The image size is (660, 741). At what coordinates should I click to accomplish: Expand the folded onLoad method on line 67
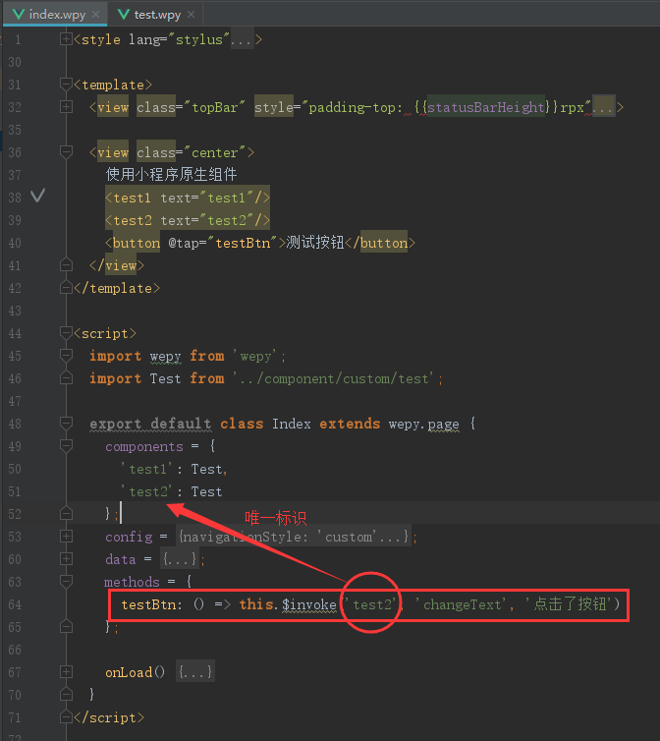(x=66, y=672)
